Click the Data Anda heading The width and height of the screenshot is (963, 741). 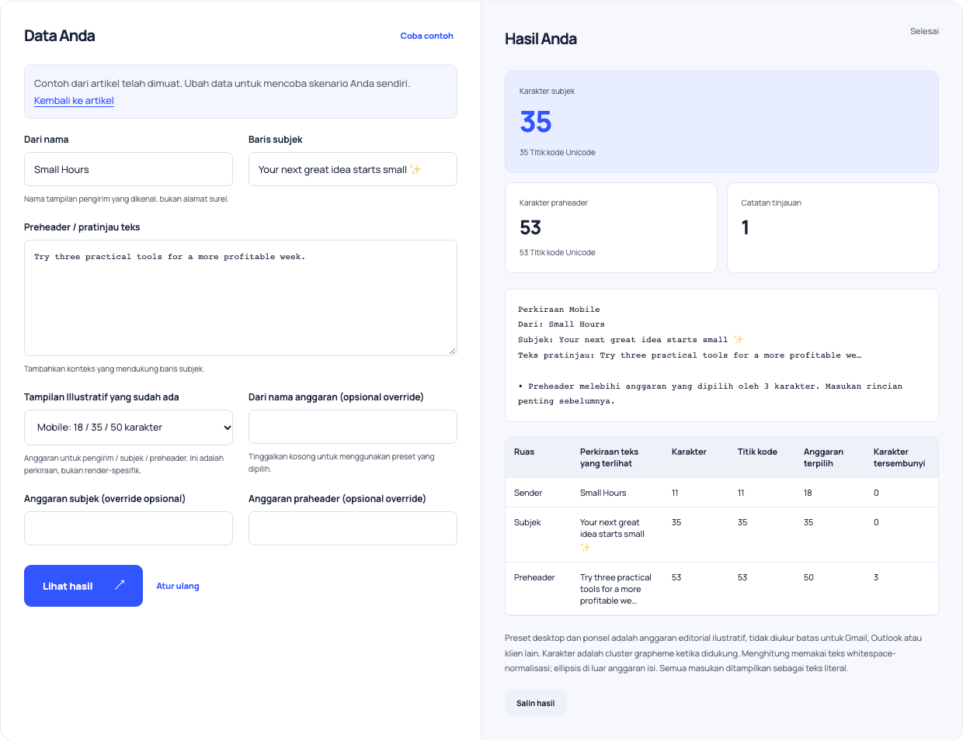60,36
